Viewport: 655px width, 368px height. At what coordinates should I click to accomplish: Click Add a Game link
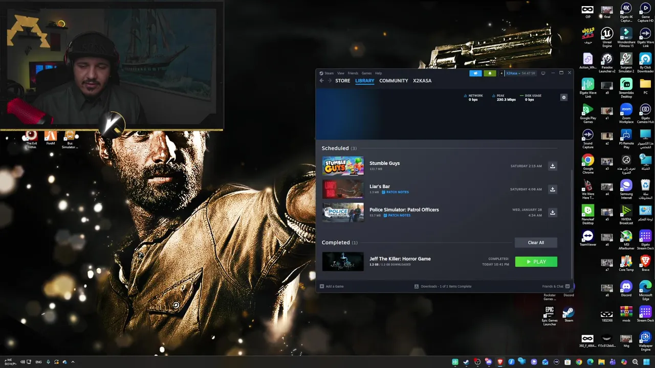[332, 286]
